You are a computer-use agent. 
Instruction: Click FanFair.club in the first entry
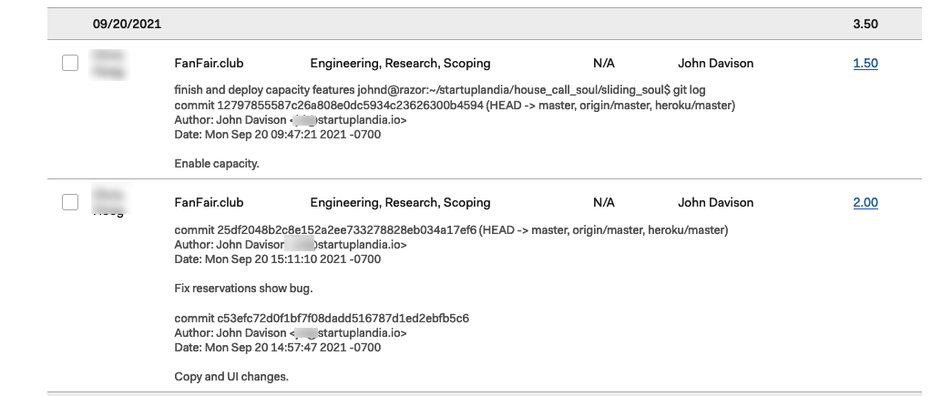tap(209, 64)
